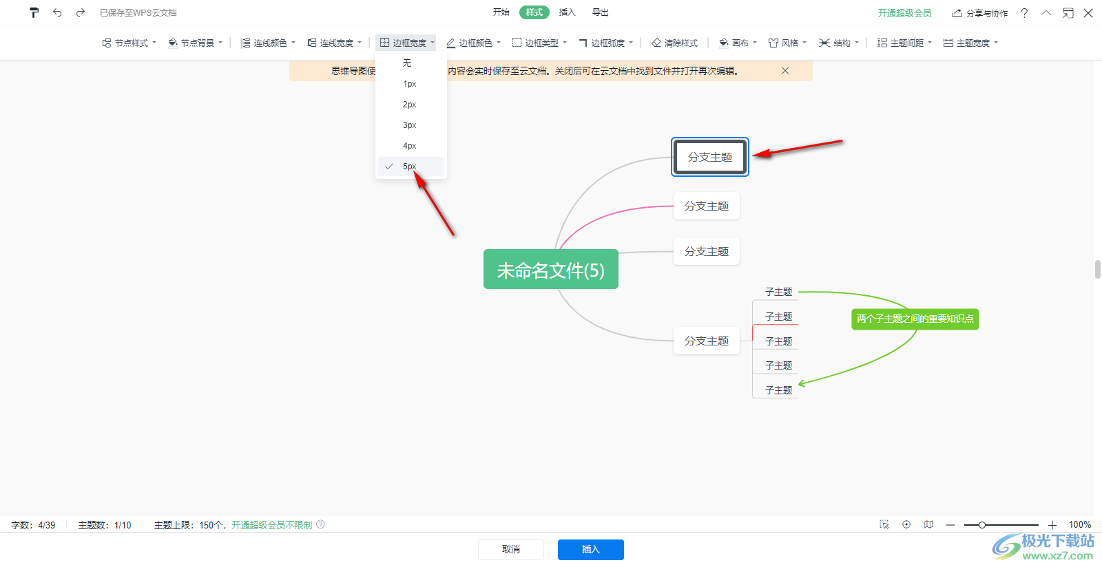Open Structure dropdown

point(839,43)
